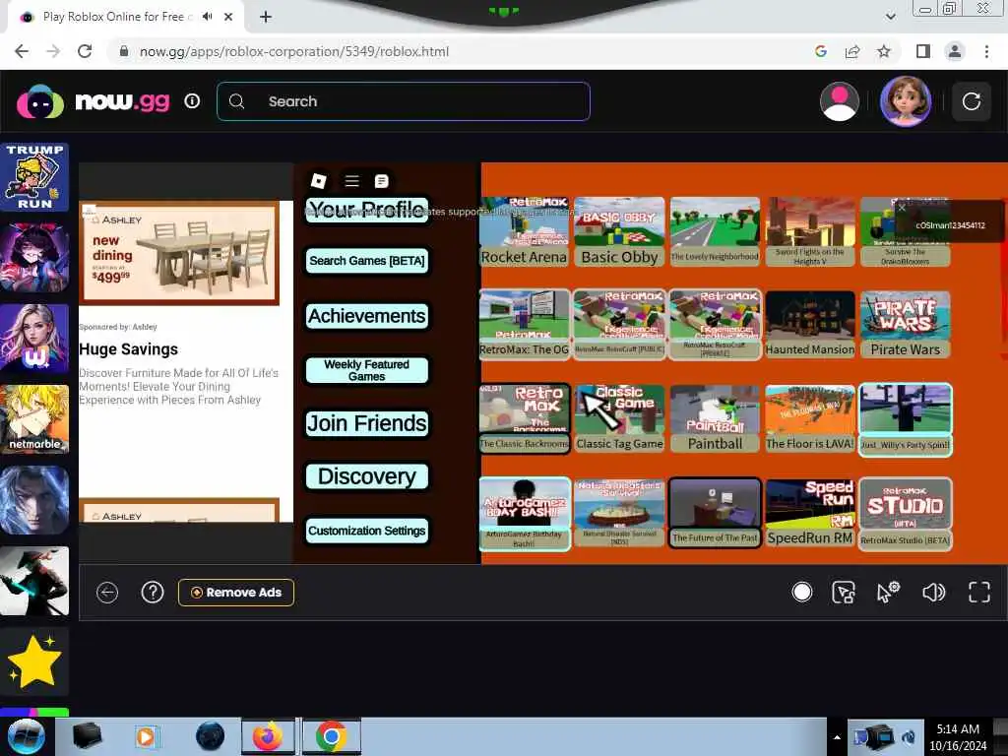Toggle the player sound speaker icon
Viewport: 1008px width, 756px height.
tap(933, 592)
